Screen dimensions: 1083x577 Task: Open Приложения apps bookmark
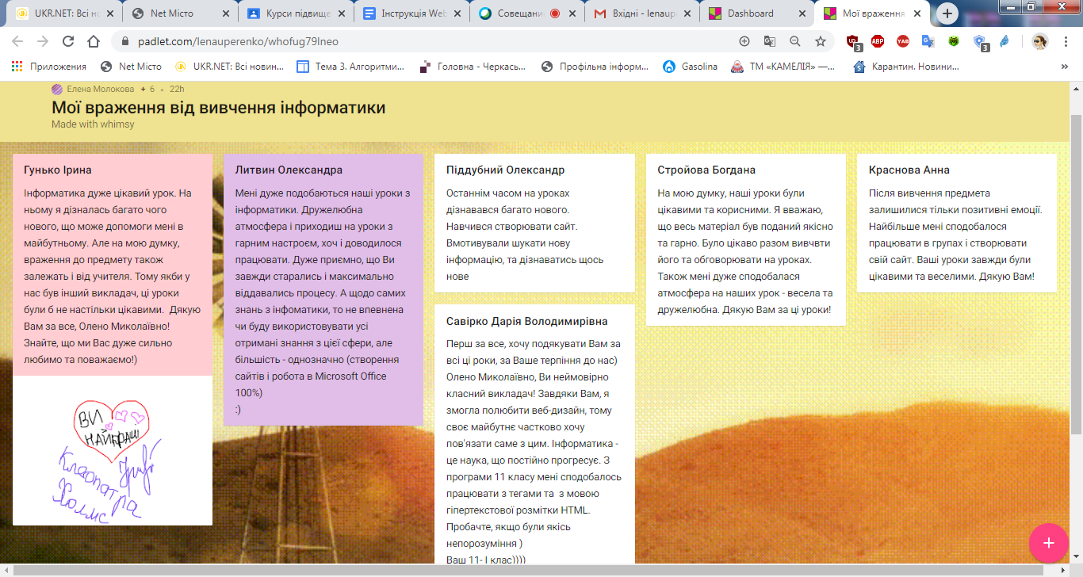(49, 67)
